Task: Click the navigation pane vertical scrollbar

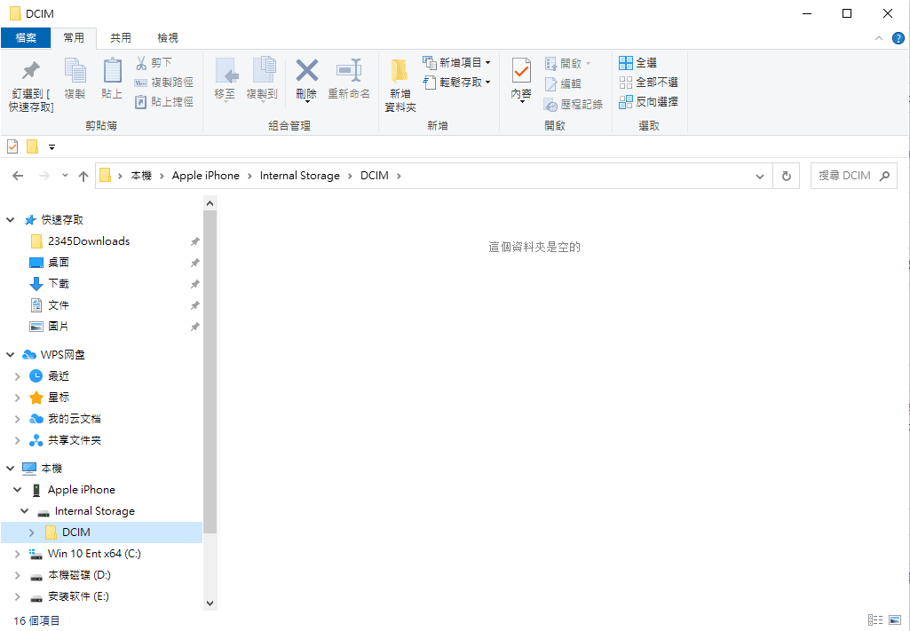Action: (x=210, y=355)
